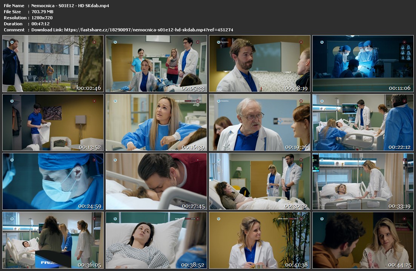The width and height of the screenshot is (416, 271).
Task: Click the fastshare.cz download link URL
Action: [x=149, y=30]
